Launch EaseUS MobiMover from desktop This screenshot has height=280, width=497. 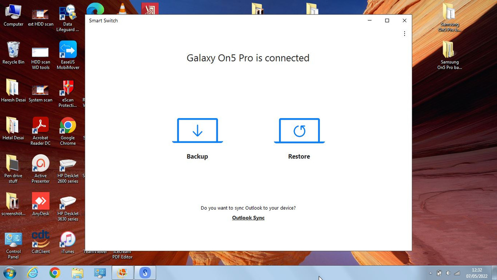point(68,56)
